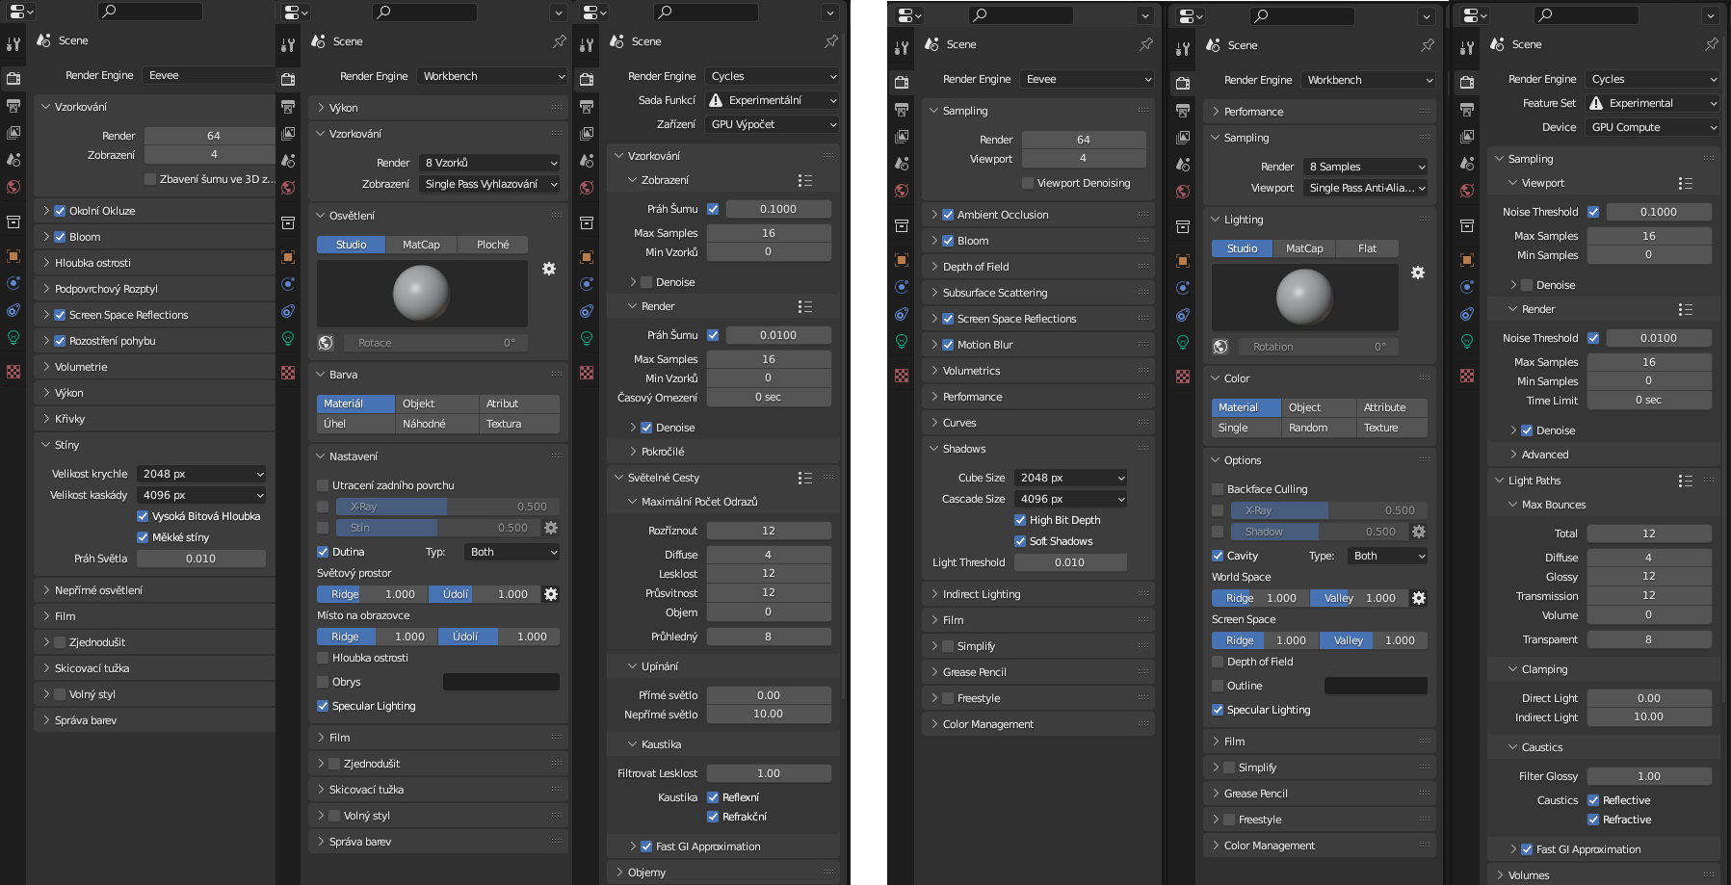The height and width of the screenshot is (885, 1731).
Task: Open gear next to English World Space Valley value
Action: [x=1419, y=598]
